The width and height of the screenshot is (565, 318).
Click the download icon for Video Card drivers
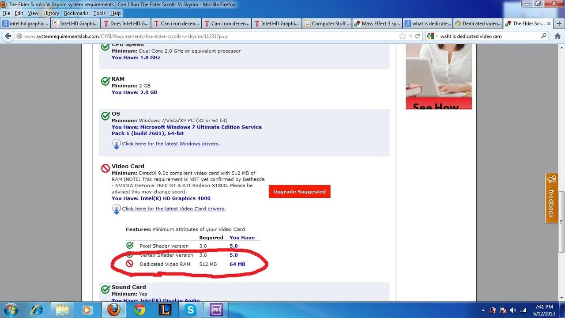pyautogui.click(x=116, y=209)
